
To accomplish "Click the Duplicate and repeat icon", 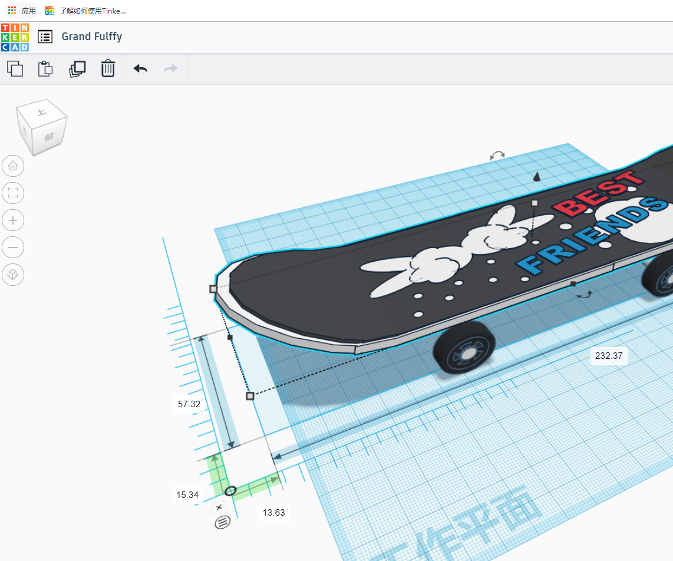I will [77, 69].
